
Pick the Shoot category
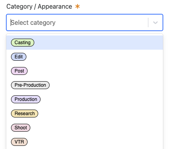85,128
